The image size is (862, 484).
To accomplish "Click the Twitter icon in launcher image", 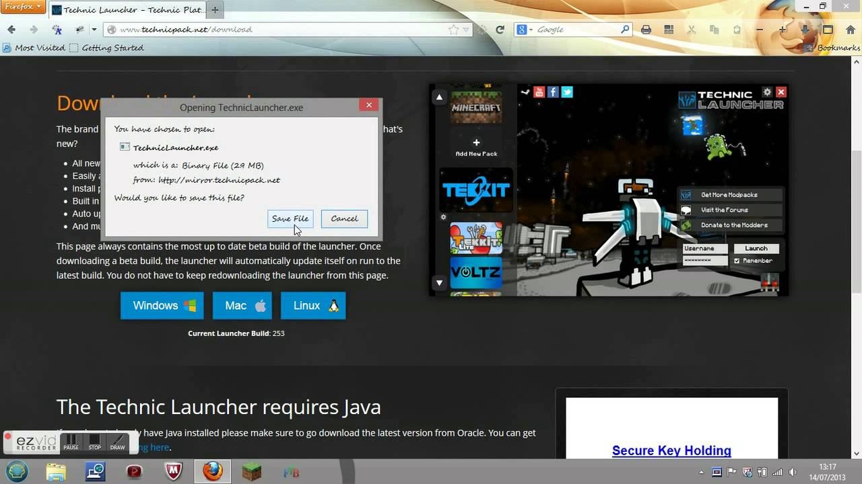I will [x=567, y=92].
